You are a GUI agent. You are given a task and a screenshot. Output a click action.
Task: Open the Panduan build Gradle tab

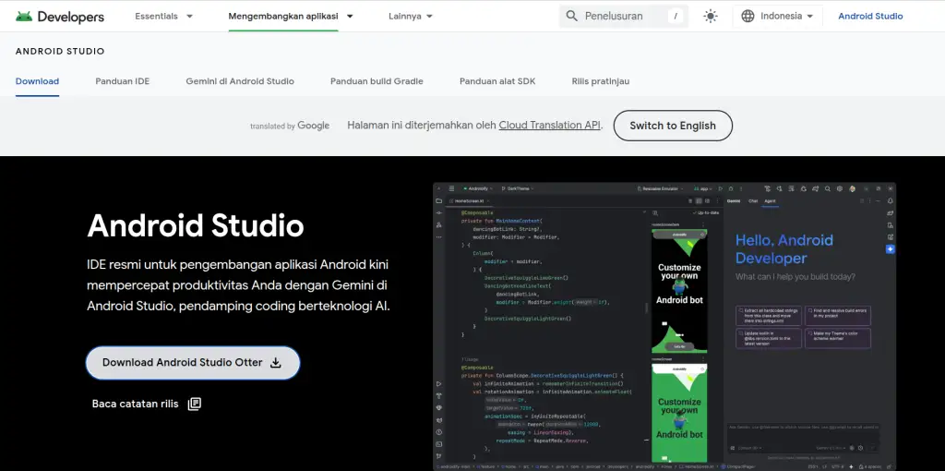(377, 81)
